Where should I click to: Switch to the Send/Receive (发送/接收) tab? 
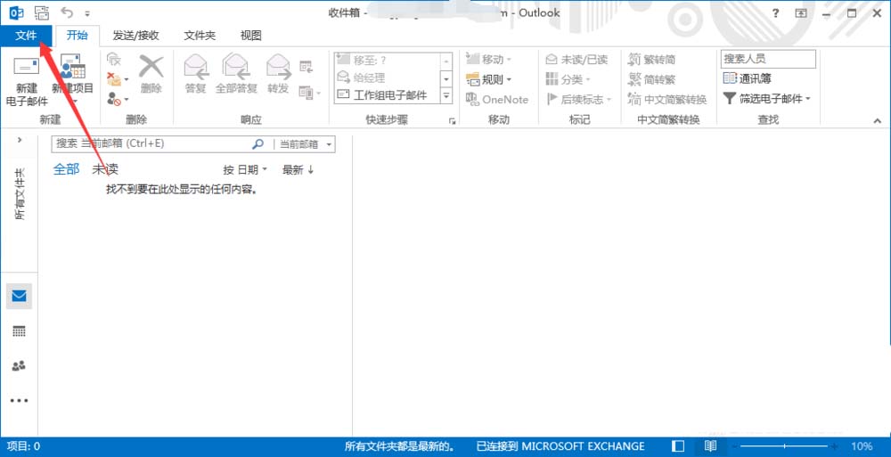(x=135, y=35)
